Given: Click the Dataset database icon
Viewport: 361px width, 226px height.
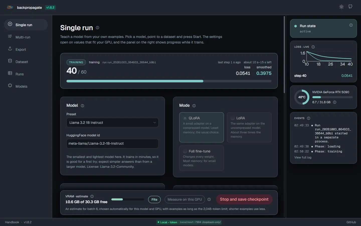Looking at the screenshot, I should (x=10, y=61).
